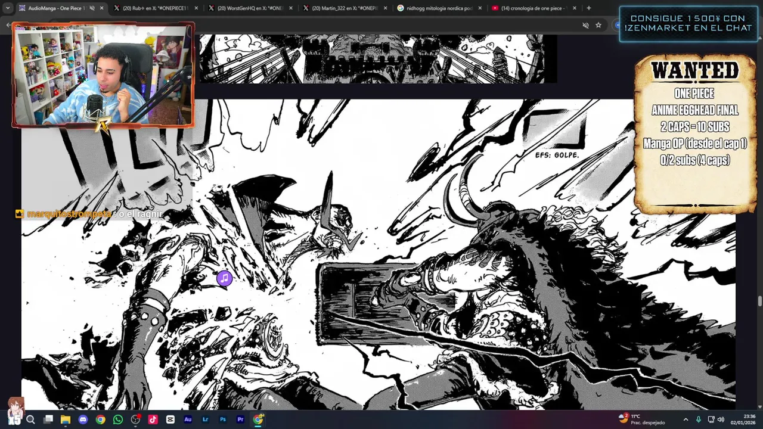Open a new browser tab

click(589, 8)
